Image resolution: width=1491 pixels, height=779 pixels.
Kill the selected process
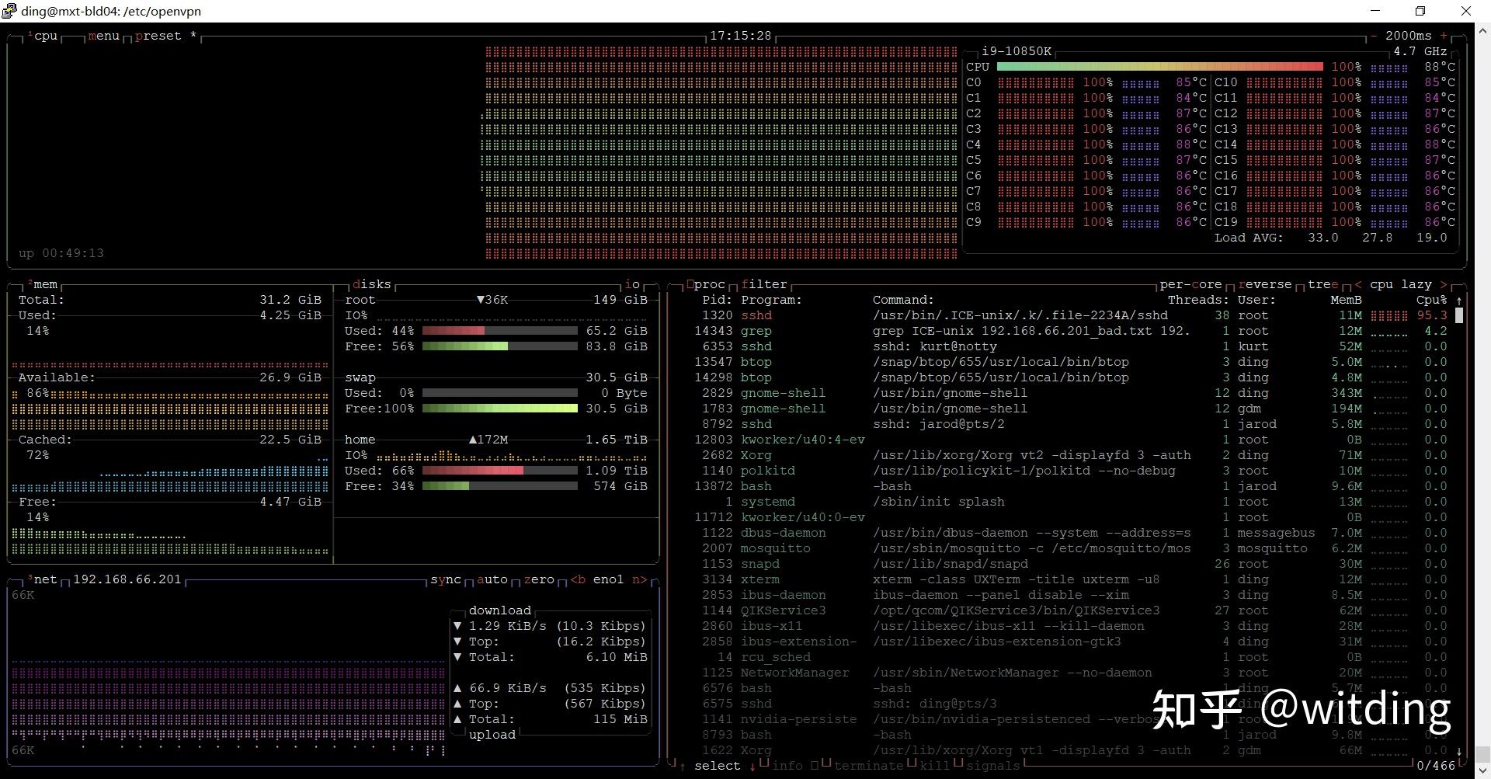coord(934,766)
